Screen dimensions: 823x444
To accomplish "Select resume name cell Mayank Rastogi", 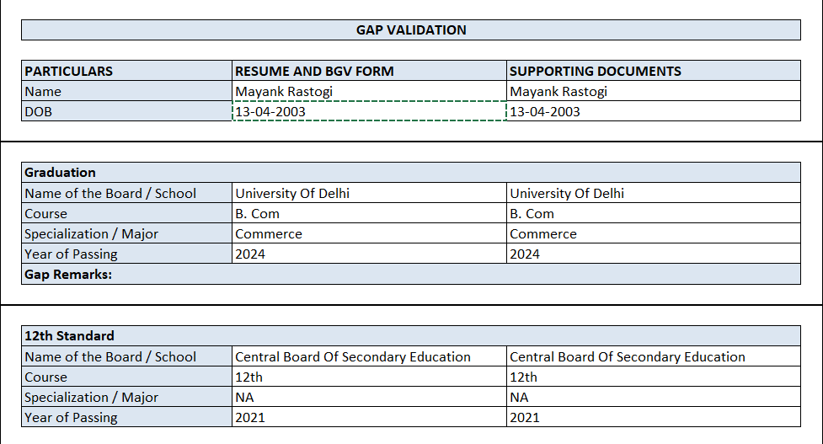I will pyautogui.click(x=369, y=91).
